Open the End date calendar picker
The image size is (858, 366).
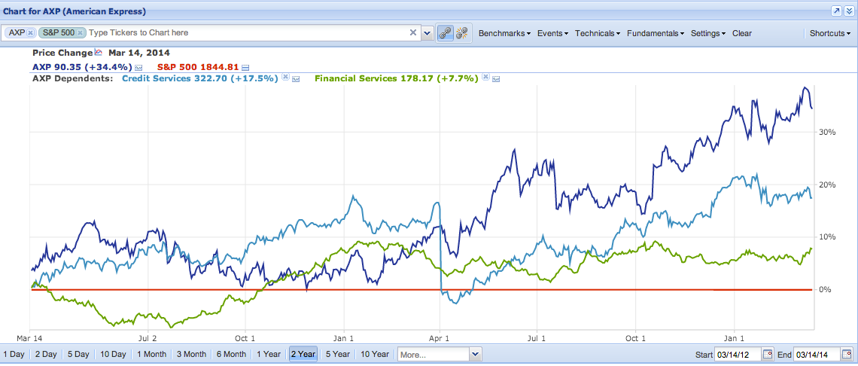(x=847, y=355)
